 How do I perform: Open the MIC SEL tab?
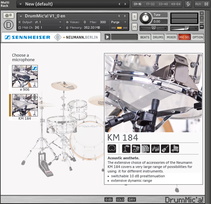coord(185,37)
